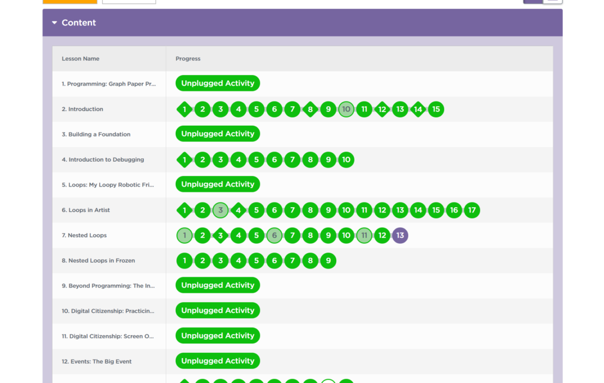Open level 1 in Nested Loops in Frozen
Screen dimensions: 604x383
pyautogui.click(x=185, y=261)
